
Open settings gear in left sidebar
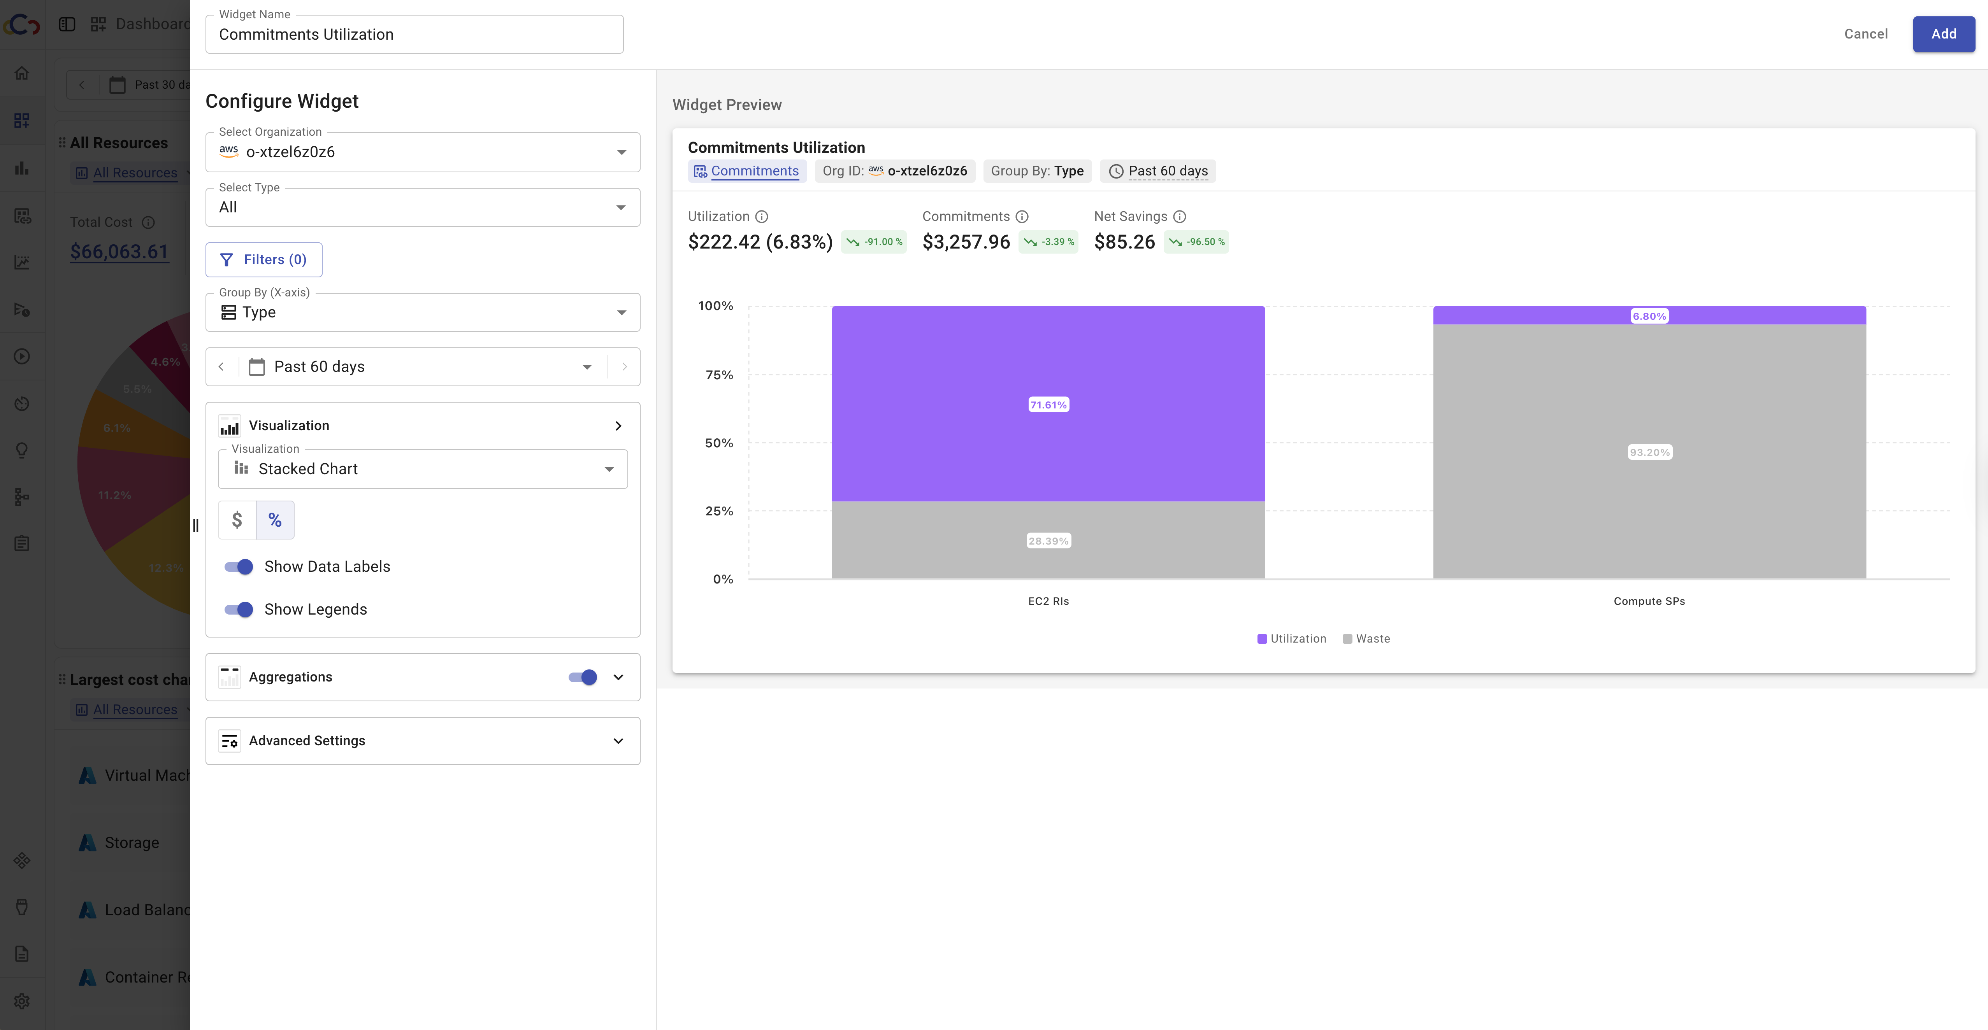(23, 1001)
